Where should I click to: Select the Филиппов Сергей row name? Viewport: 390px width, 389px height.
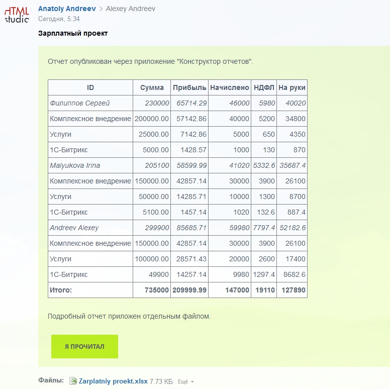pyautogui.click(x=80, y=103)
